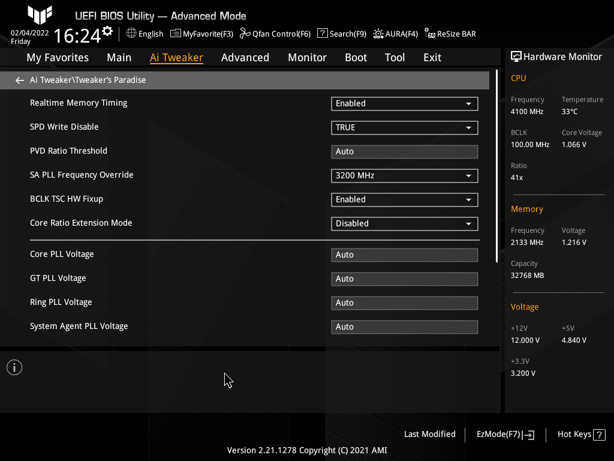The width and height of the screenshot is (614, 461).
Task: Select BCLK TSC HW Fixup label
Action: coord(67,199)
